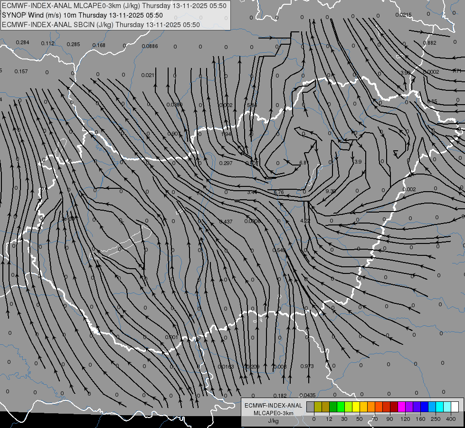
Task: Select the white legend swatch at the end
Action: pos(455,407)
